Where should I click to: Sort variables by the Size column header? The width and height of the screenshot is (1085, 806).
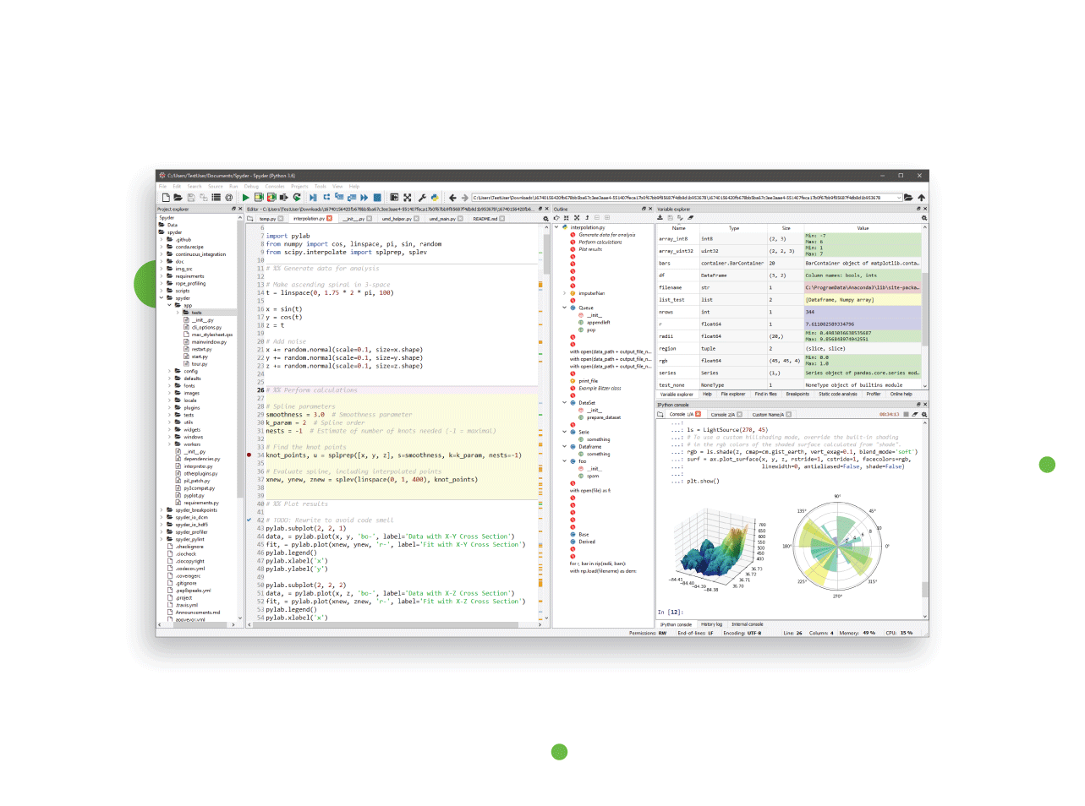pyautogui.click(x=786, y=228)
